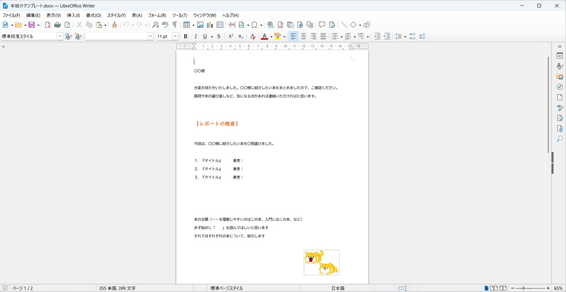Open the sidebar Navigator panel
Screen dimensions: 566x292
coord(560,87)
